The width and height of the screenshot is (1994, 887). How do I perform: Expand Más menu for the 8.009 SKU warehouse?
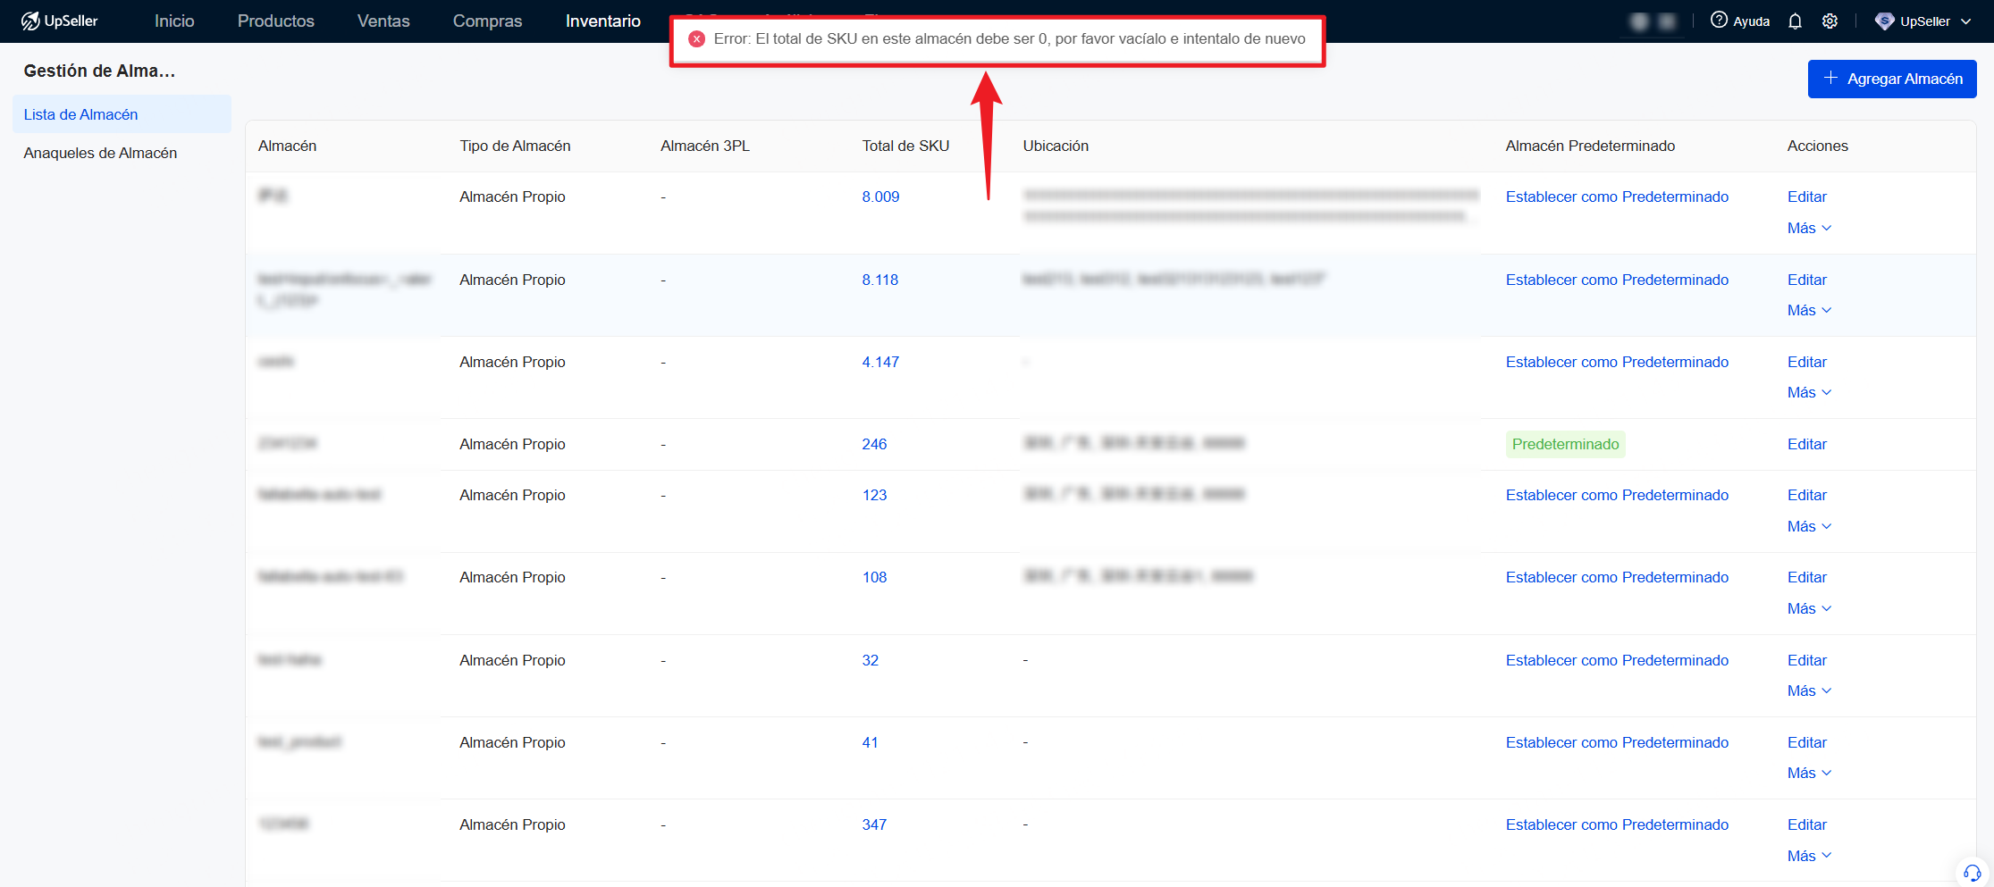pos(1809,228)
